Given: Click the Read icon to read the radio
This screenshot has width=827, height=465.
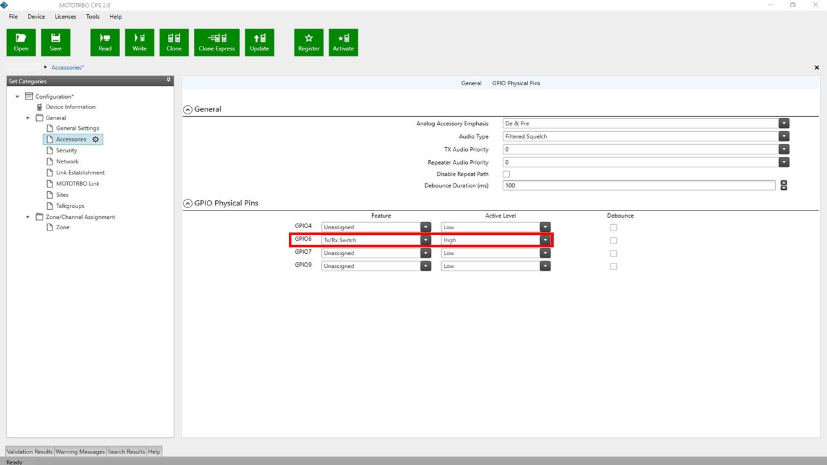Looking at the screenshot, I should pos(105,42).
